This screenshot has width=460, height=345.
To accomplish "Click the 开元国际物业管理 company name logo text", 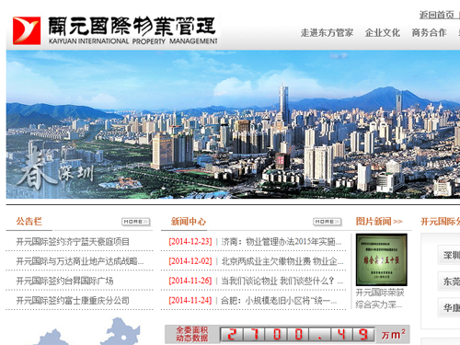I will tap(132, 30).
